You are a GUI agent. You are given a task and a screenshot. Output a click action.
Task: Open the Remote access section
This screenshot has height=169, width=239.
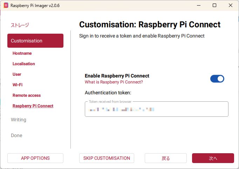[x=27, y=95]
